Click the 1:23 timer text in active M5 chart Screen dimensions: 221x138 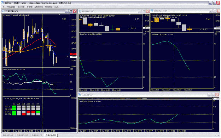64,19
